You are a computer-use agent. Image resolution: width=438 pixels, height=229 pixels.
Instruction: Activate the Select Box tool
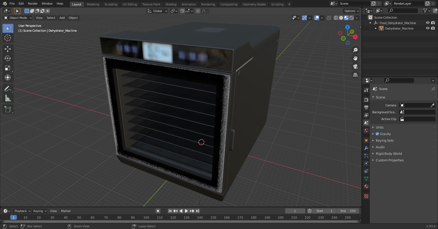tap(8, 28)
